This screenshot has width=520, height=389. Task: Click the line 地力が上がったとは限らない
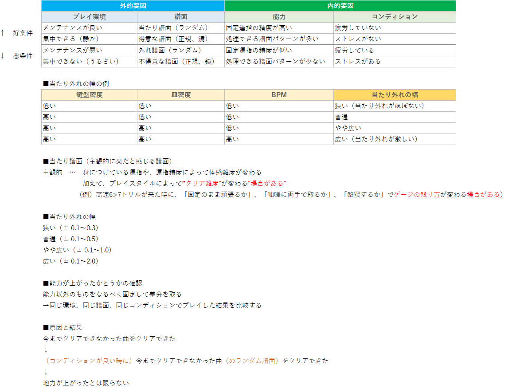point(86,383)
